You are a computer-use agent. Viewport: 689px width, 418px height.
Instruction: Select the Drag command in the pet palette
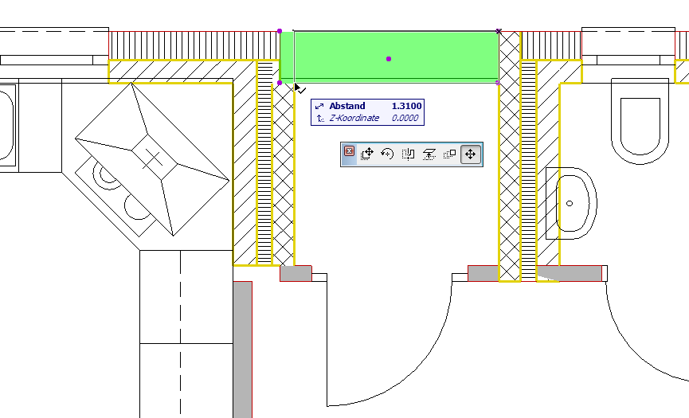click(x=367, y=154)
